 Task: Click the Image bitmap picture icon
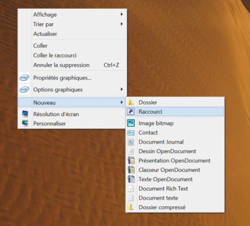[131, 123]
